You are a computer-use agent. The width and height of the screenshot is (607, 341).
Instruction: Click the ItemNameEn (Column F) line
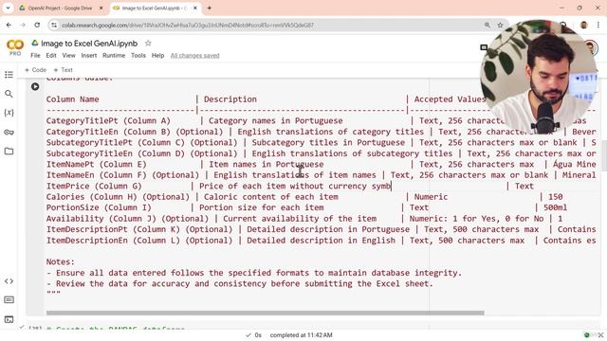[321, 175]
